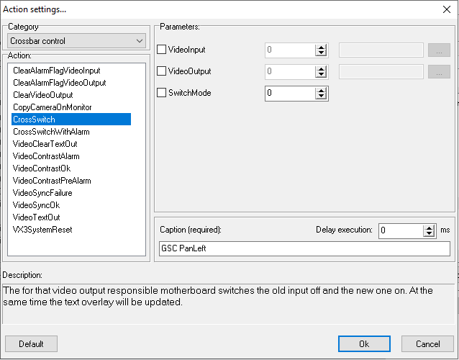This screenshot has height=360, width=459.
Task: Confirm with the Ok button
Action: tap(364, 344)
